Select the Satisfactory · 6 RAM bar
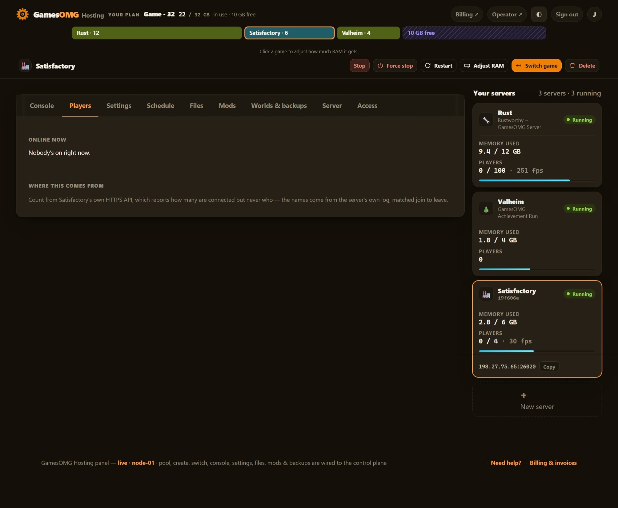This screenshot has height=508, width=618. [289, 33]
